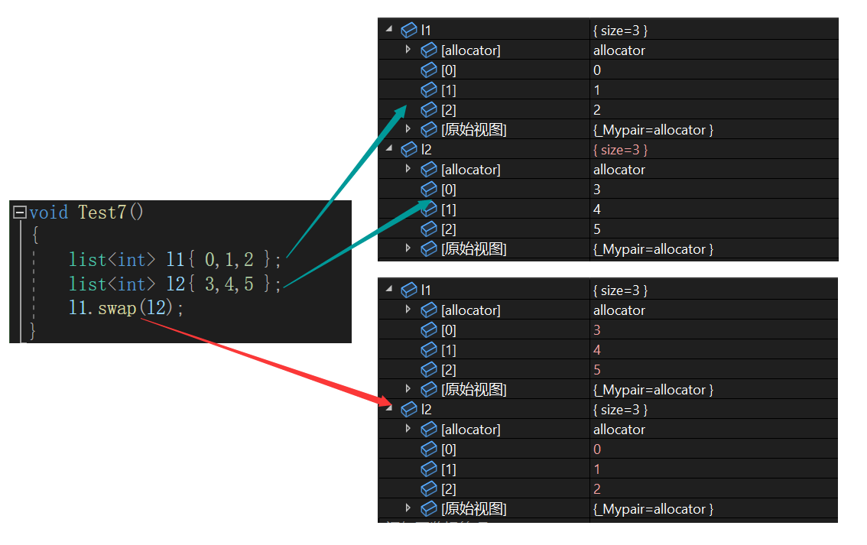Click l1 cube icon in upper watch panel
This screenshot has width=867, height=545.
point(409,30)
